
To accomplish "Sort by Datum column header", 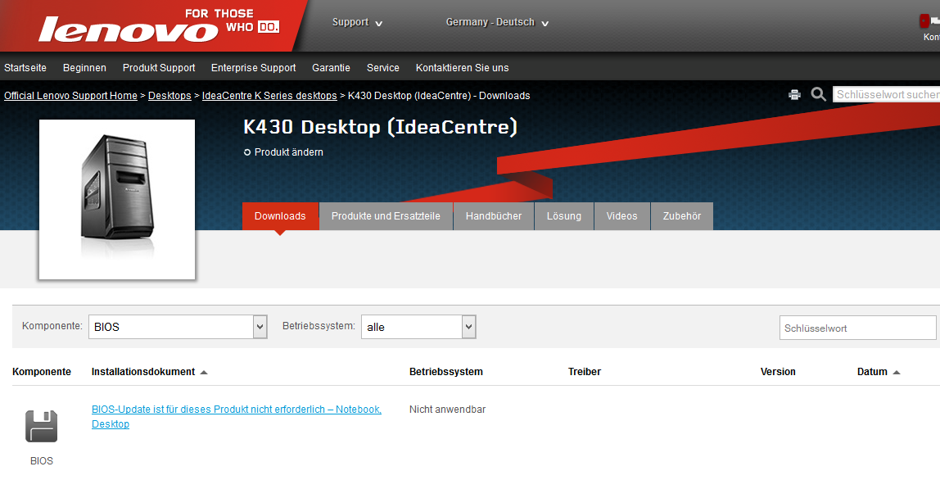I will pyautogui.click(x=872, y=372).
